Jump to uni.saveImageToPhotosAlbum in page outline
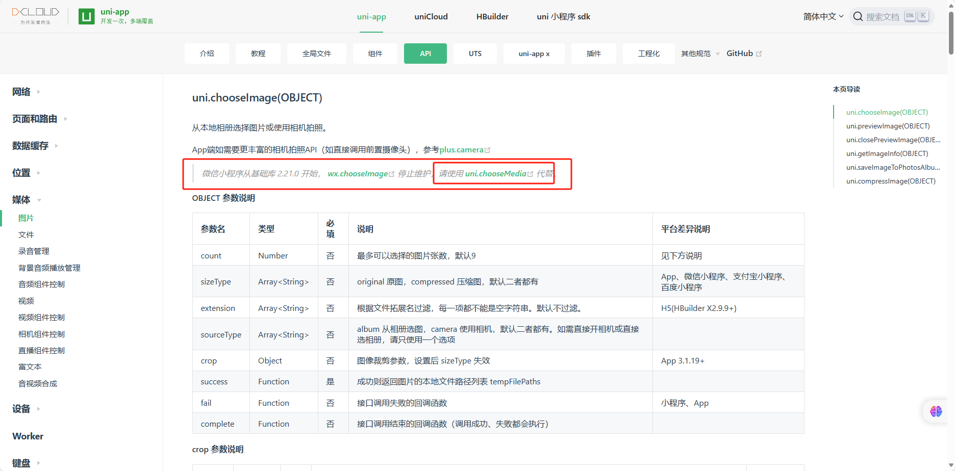Screen dimensions: 955x471 tap(893, 167)
